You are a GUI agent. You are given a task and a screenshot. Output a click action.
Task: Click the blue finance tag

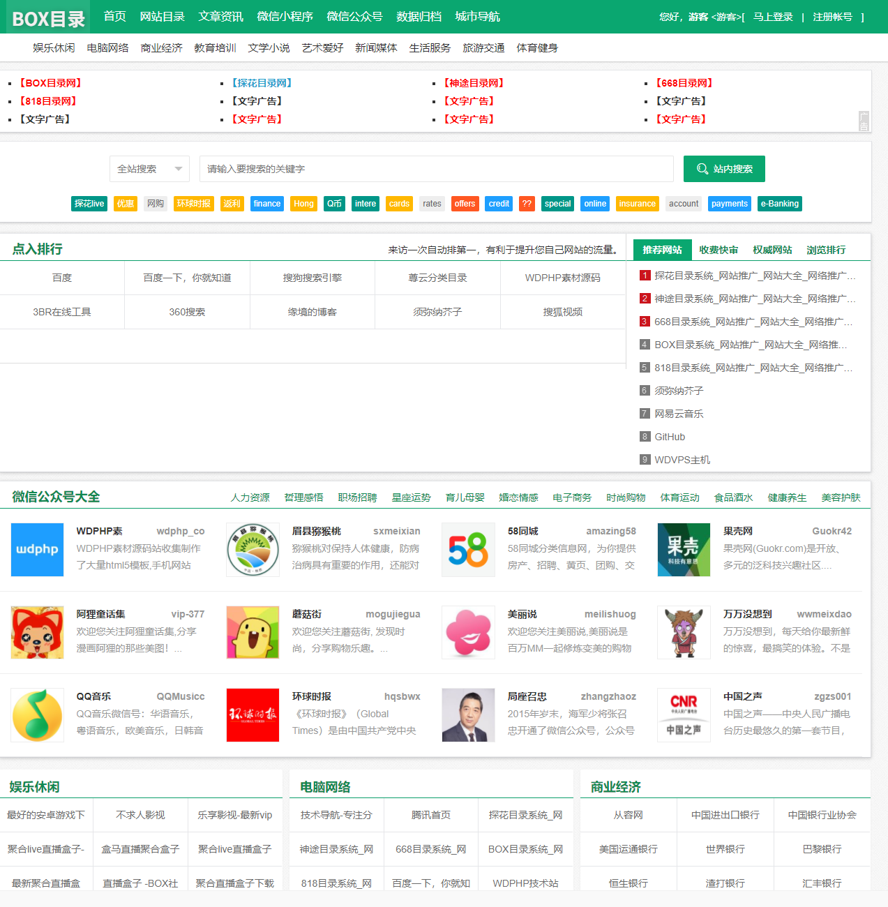[267, 204]
